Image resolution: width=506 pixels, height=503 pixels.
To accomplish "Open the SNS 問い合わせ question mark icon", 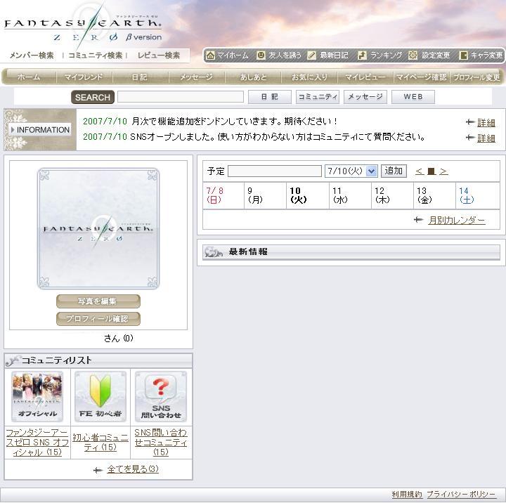I will click(161, 397).
